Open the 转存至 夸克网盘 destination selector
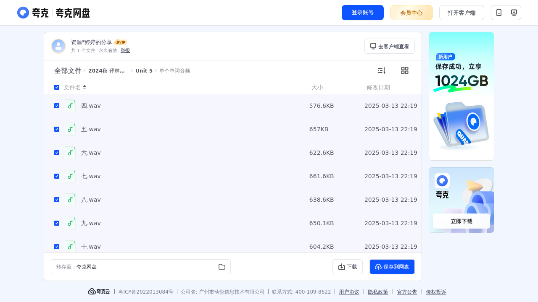The image size is (538, 302). coord(141,267)
